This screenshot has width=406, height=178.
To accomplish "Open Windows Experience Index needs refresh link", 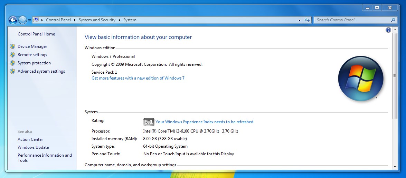I will point(204,122).
